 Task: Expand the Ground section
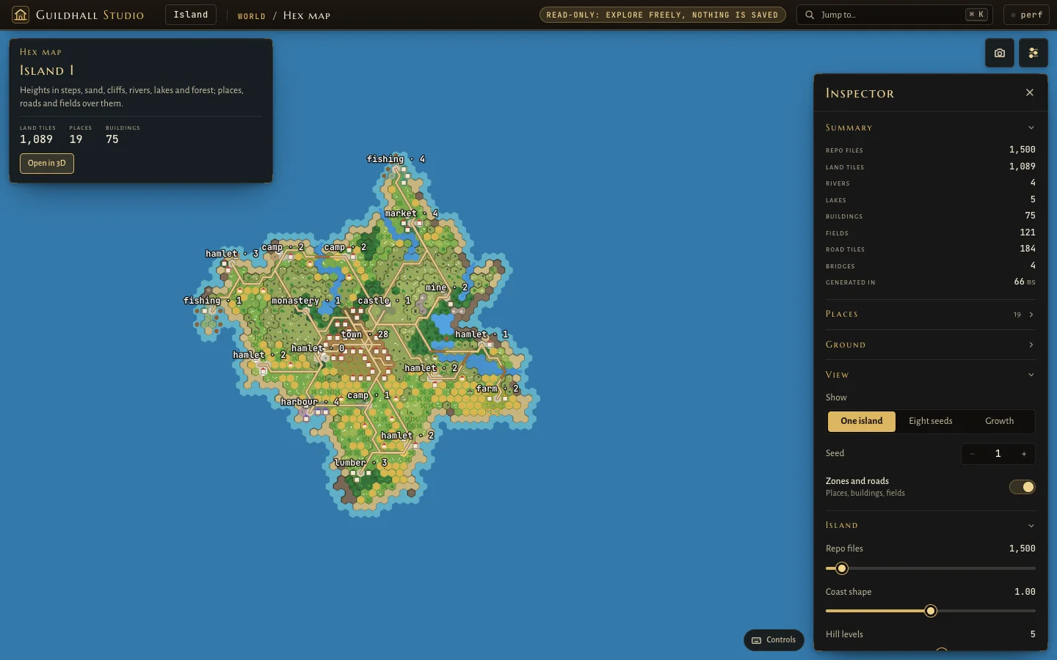click(x=930, y=345)
